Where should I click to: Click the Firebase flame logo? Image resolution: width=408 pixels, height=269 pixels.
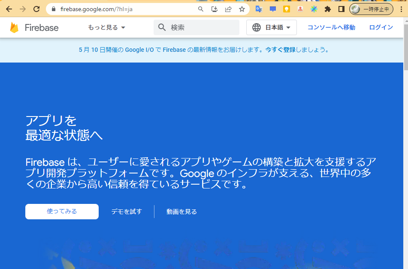pyautogui.click(x=14, y=27)
